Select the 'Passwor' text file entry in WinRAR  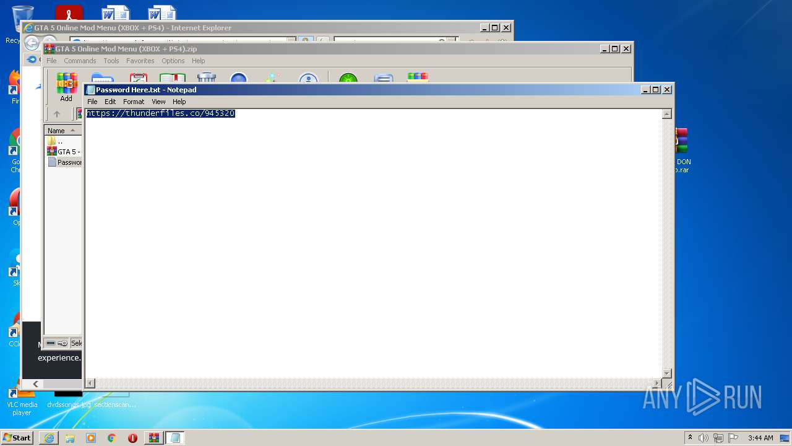click(x=63, y=162)
